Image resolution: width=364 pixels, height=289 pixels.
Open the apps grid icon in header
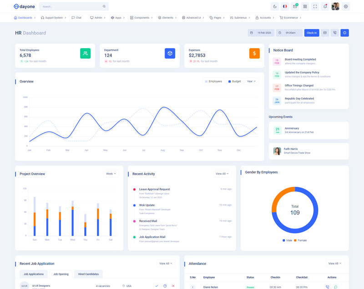305,6
